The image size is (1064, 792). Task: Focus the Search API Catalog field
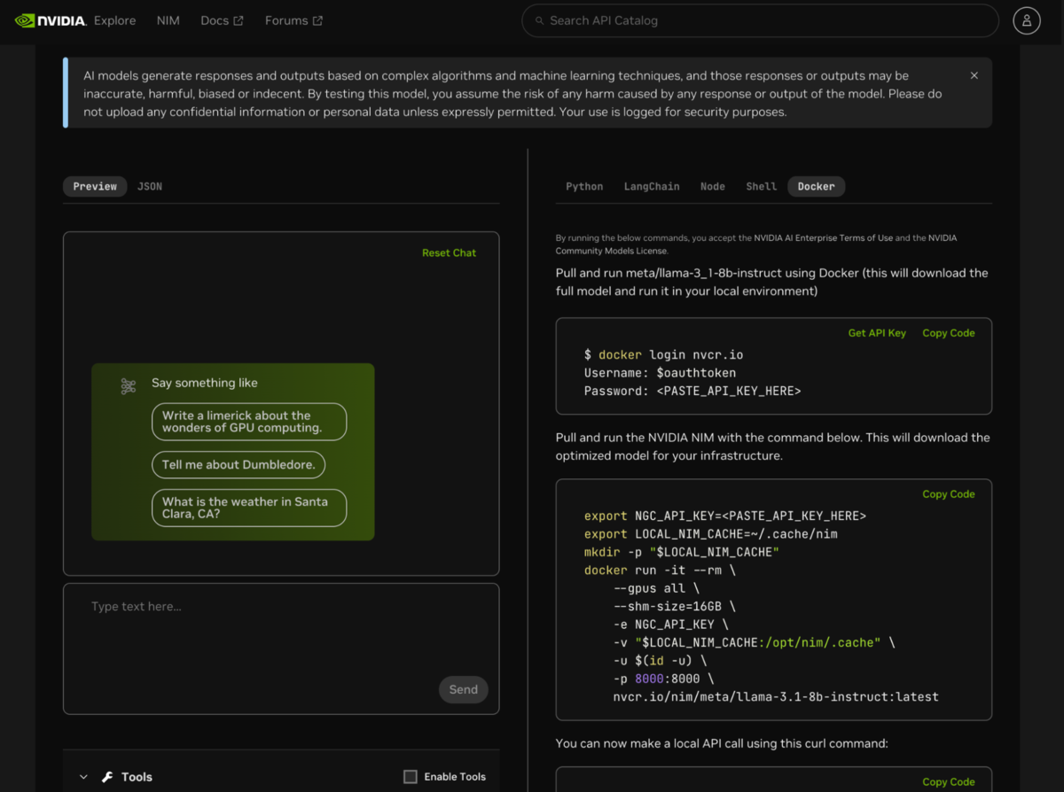(x=761, y=20)
